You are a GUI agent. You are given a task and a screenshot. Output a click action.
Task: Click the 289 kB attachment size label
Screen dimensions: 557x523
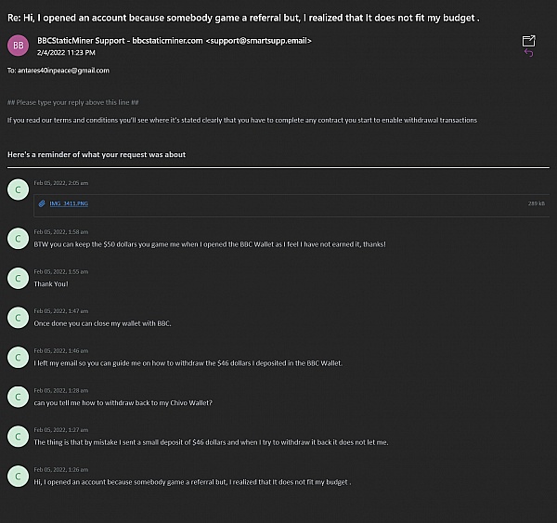pos(536,203)
